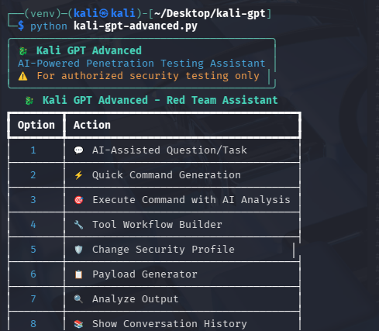This screenshot has height=331, width=379.
Task: Select the 'Quick Command Generation' text
Action: [167, 175]
